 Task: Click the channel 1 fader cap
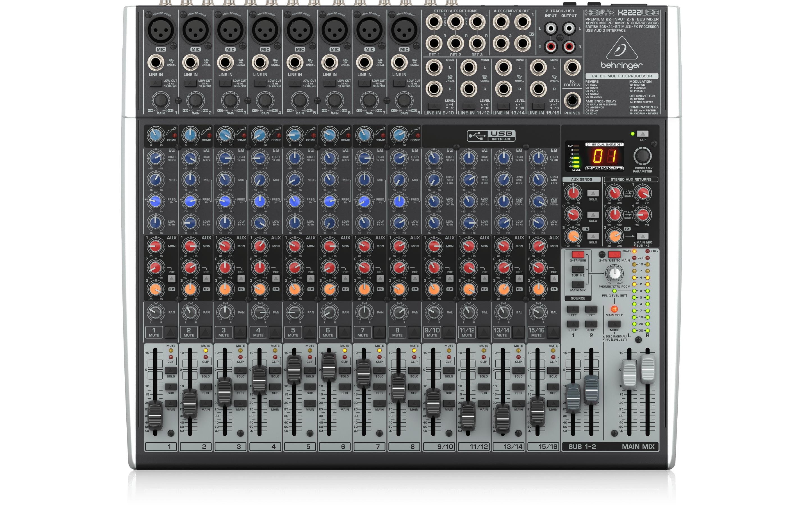pyautogui.click(x=154, y=416)
